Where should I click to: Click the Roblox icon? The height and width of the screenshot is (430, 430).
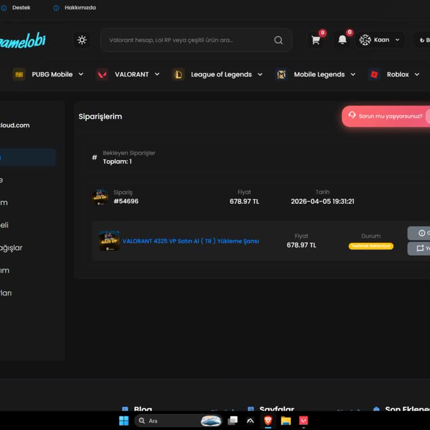click(x=374, y=74)
